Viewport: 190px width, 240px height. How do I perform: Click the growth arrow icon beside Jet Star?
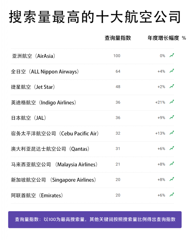(172, 86)
